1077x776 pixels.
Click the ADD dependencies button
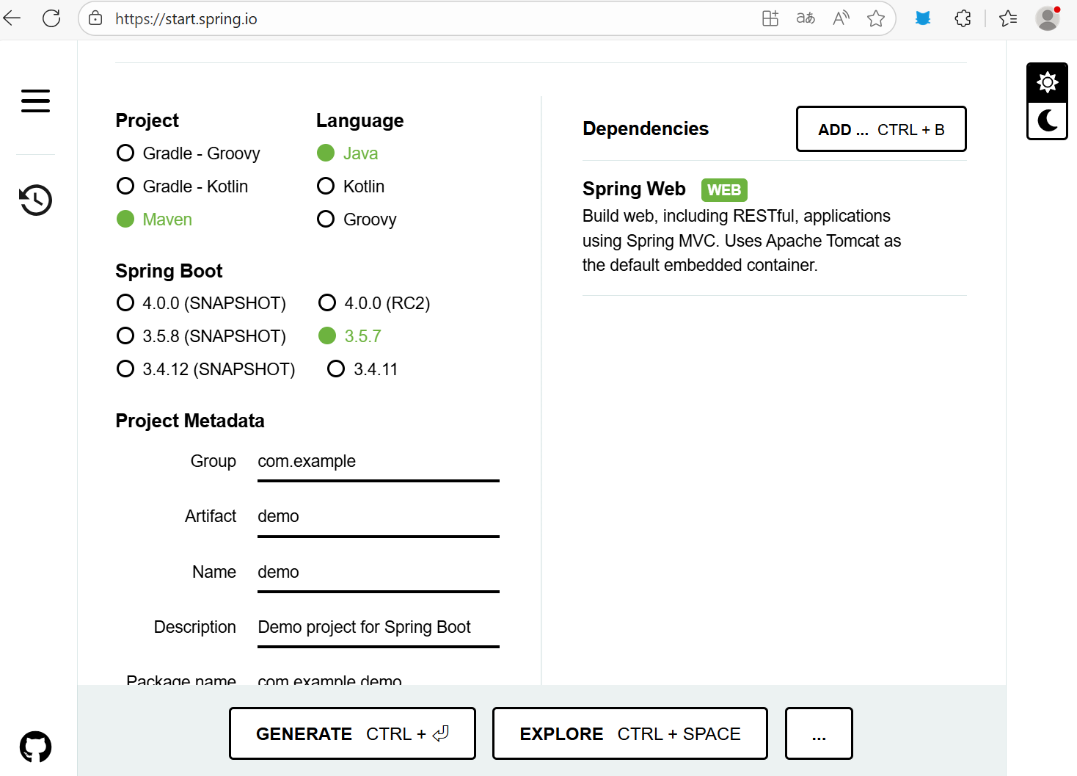(881, 129)
